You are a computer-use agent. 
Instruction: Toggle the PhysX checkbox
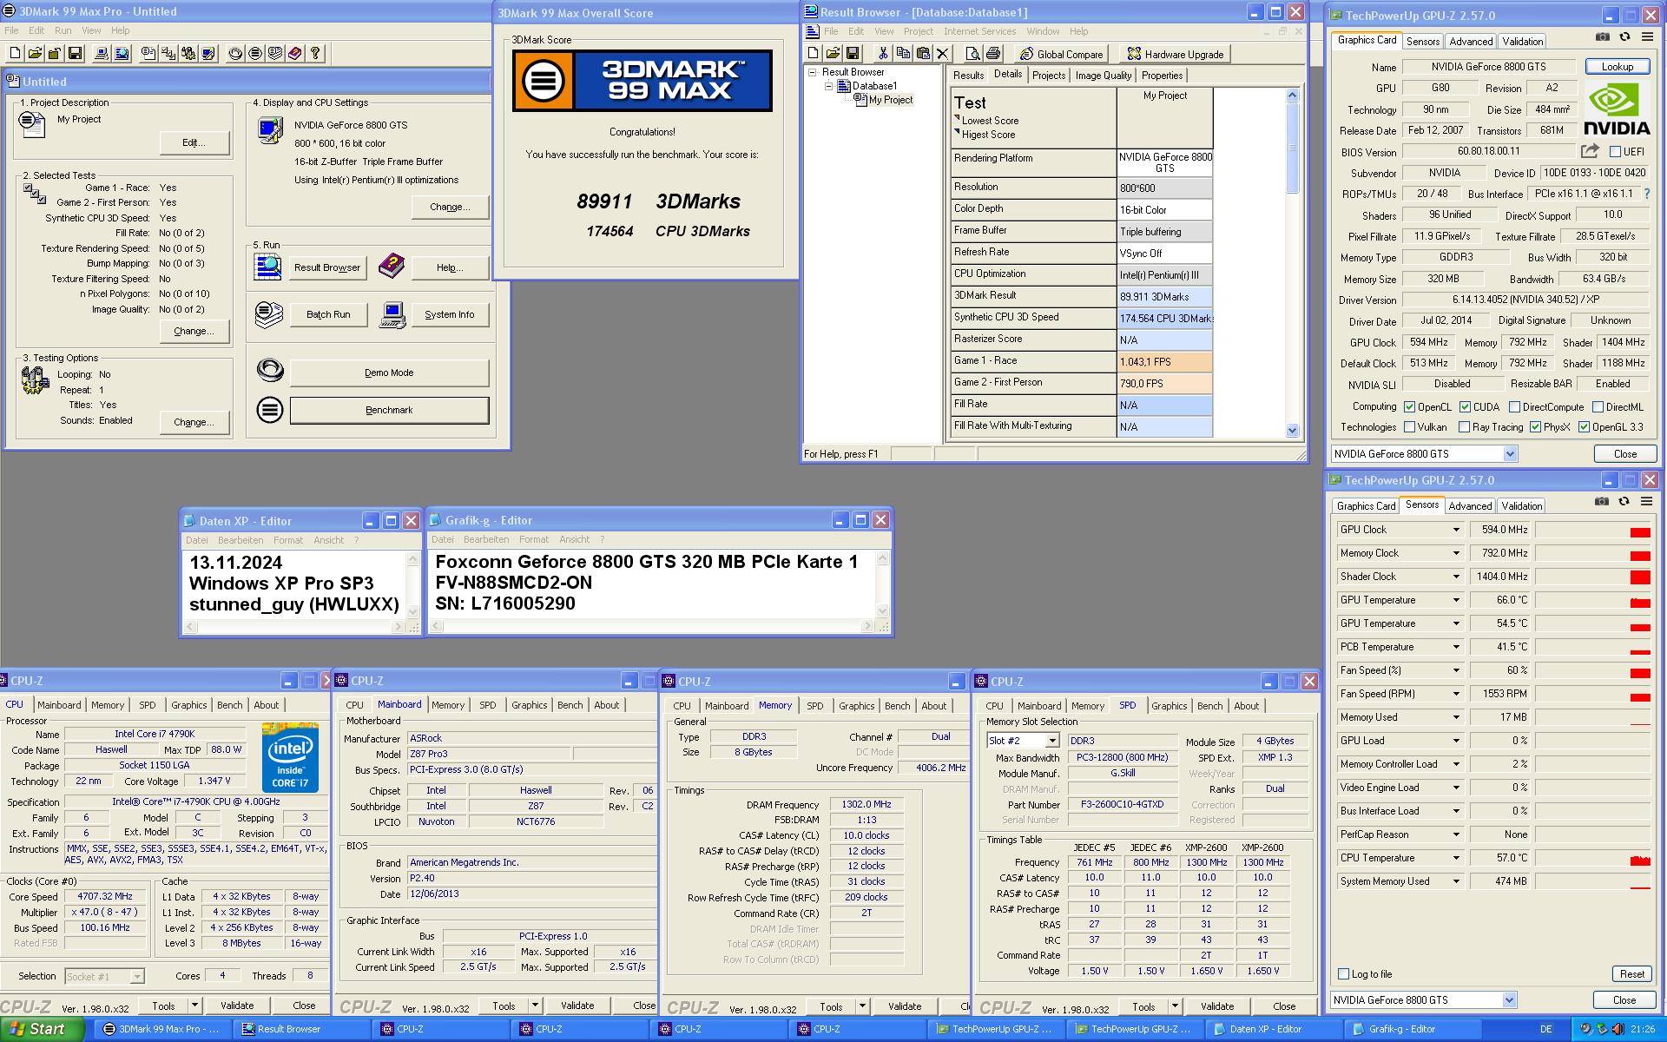(x=1535, y=426)
